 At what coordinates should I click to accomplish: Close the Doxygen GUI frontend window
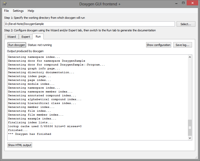192,3
